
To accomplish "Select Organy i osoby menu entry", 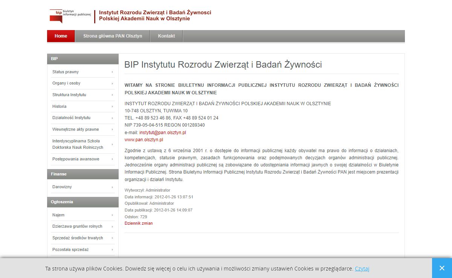I will tap(83, 83).
